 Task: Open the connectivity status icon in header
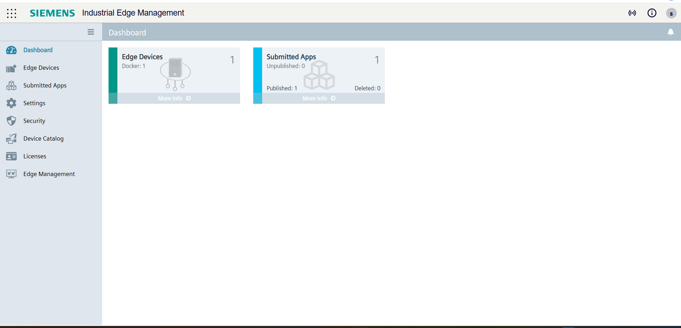click(632, 13)
